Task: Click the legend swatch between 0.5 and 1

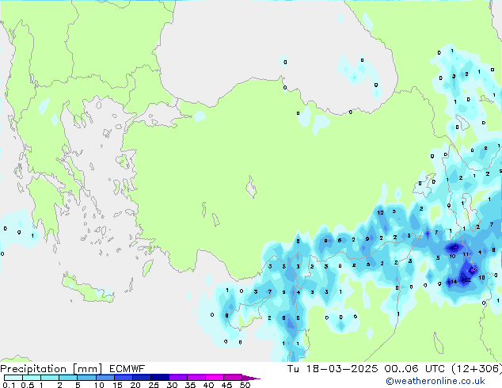Action: coord(32,378)
